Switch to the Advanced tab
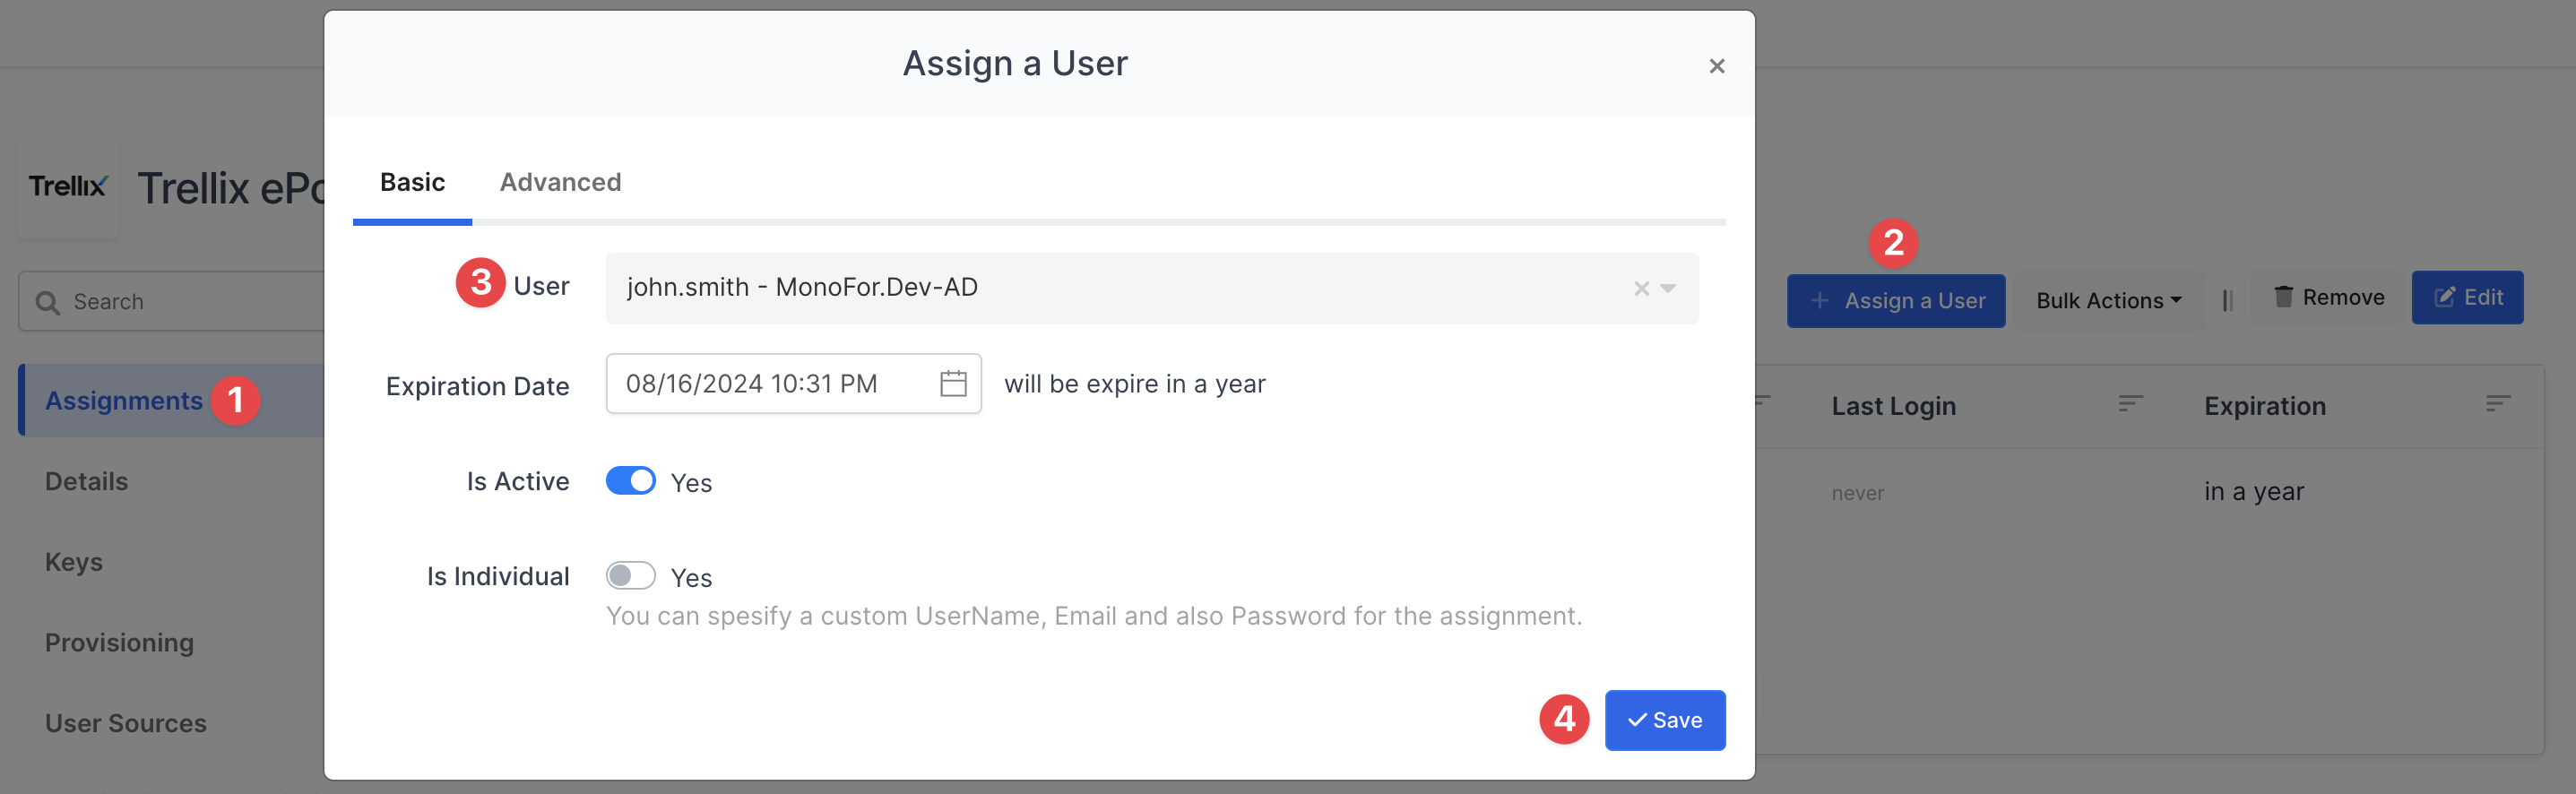Viewport: 2576px width, 794px height. pyautogui.click(x=560, y=182)
